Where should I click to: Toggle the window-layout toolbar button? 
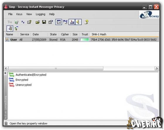coord(59,22)
